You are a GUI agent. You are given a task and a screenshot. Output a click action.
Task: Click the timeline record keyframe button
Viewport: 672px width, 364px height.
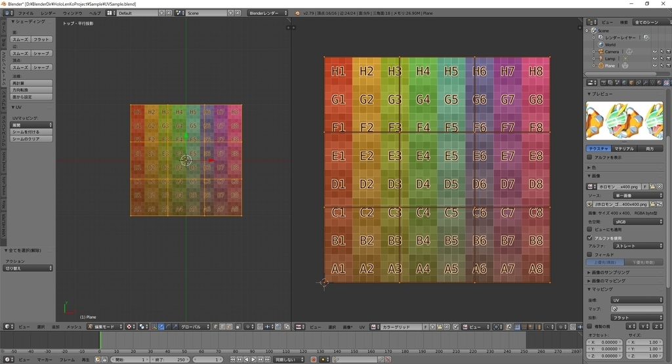(313, 359)
